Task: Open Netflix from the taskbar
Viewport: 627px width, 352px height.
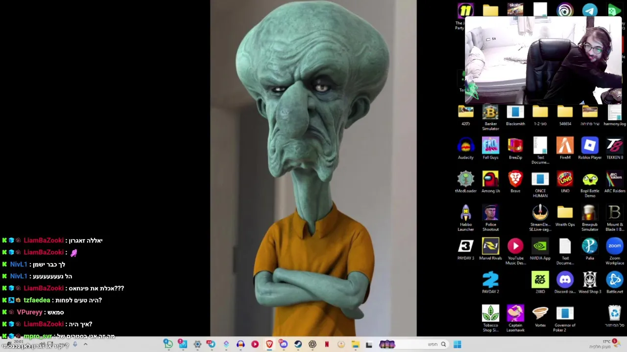Action: (327, 345)
